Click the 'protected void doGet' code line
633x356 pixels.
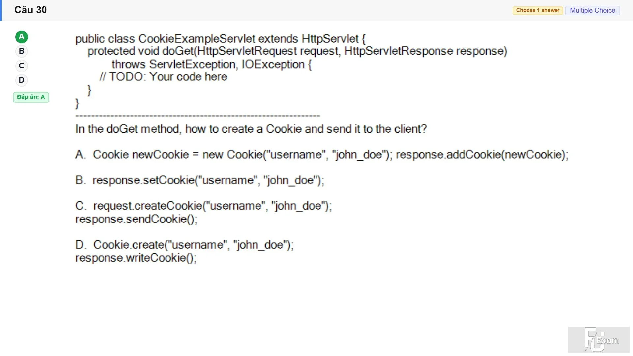pyautogui.click(x=297, y=51)
